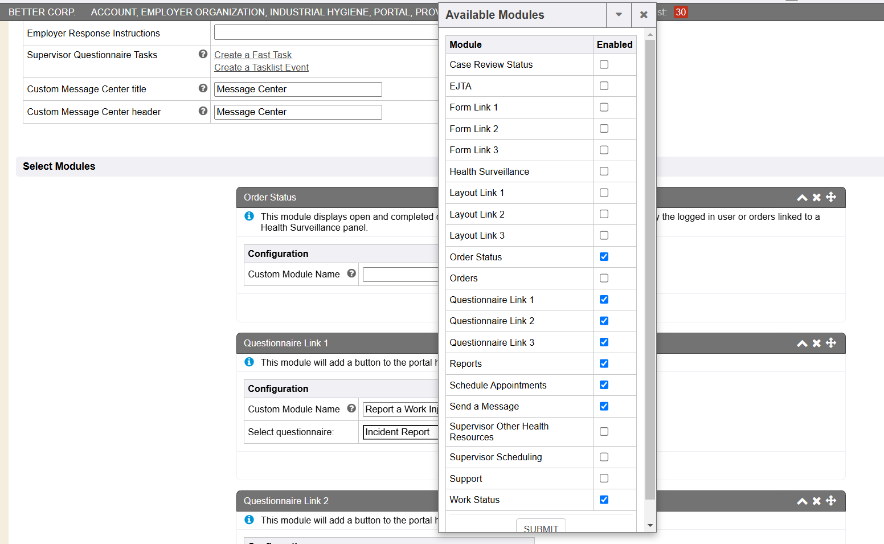The width and height of the screenshot is (884, 544).
Task: Click help icon for Custom Message Center header
Action: 203,111
